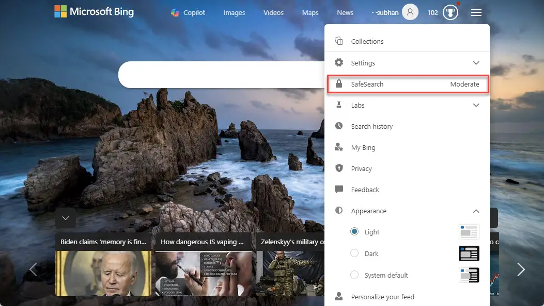Go to previous news cards arrow
The width and height of the screenshot is (544, 306).
point(33,269)
